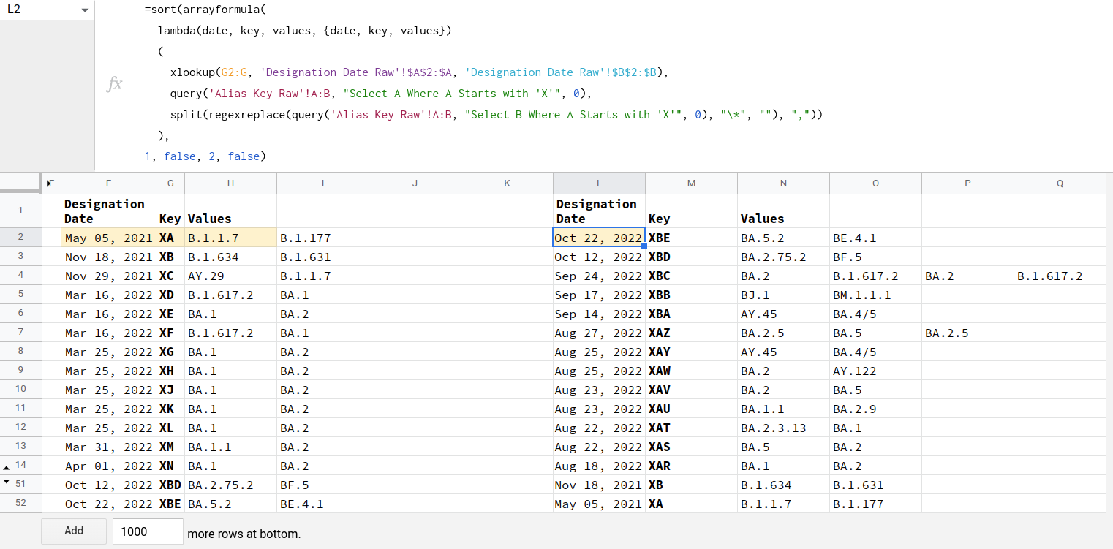Select row 7 header
This screenshot has width=1113, height=549.
[20, 332]
